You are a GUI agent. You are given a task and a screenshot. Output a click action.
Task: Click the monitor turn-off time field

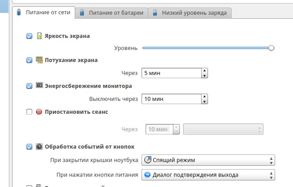point(170,99)
